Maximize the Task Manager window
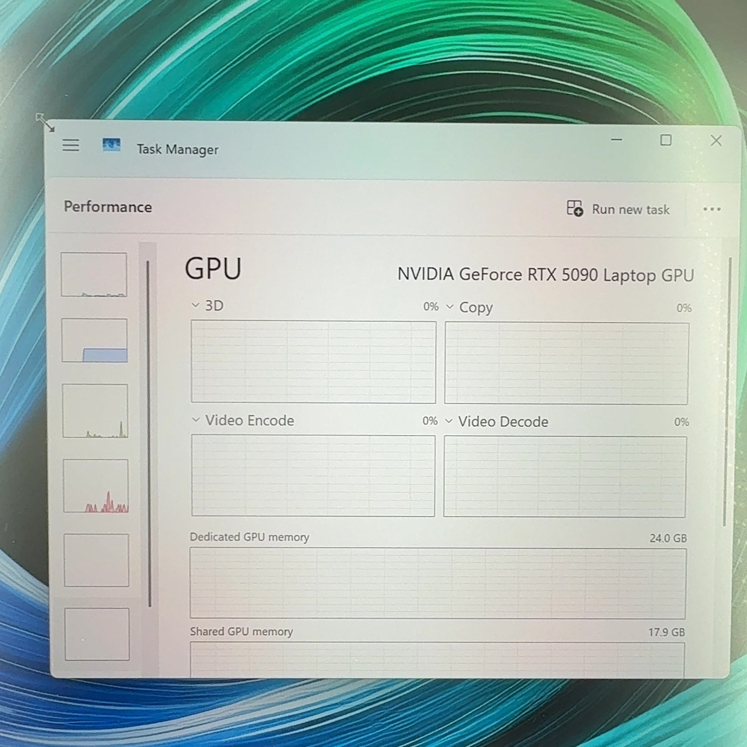 coord(666,140)
